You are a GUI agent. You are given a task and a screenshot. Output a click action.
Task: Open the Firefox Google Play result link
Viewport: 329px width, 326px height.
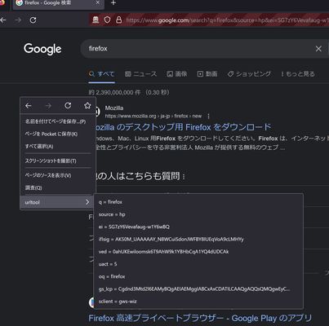tap(200, 318)
